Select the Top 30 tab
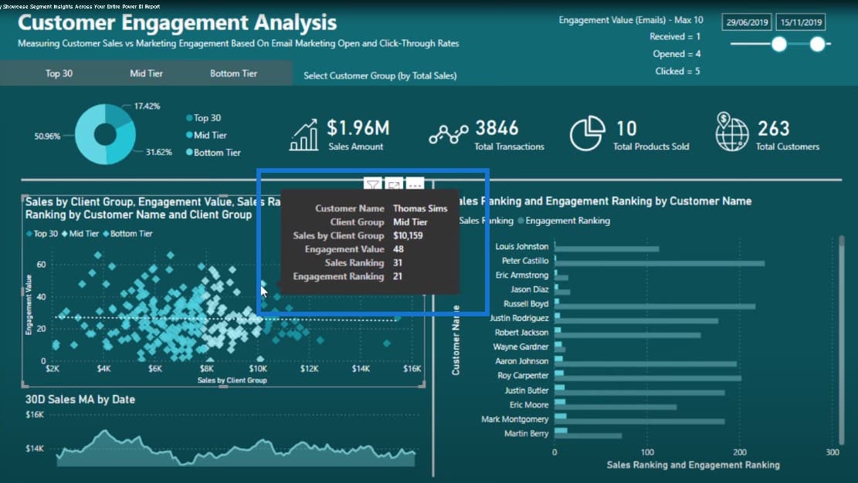This screenshot has height=483, width=858. click(59, 73)
